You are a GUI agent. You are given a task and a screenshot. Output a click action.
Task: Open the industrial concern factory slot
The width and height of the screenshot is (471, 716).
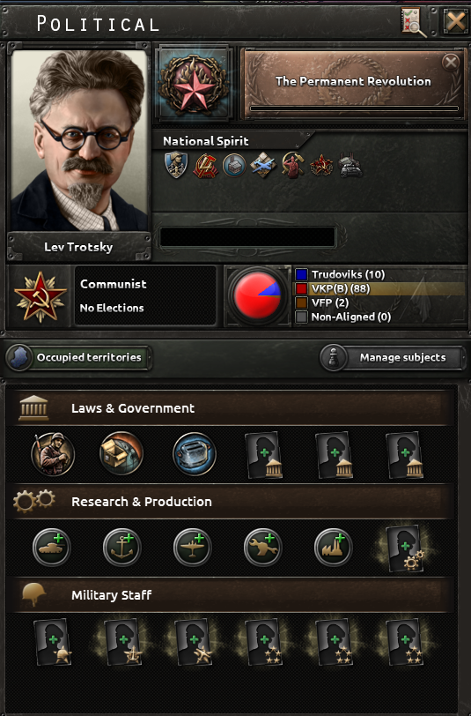click(x=334, y=547)
